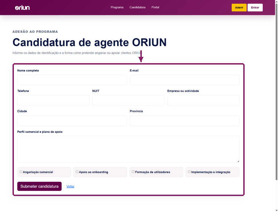Click the Voltar link
The width and height of the screenshot is (278, 212).
pos(71,186)
